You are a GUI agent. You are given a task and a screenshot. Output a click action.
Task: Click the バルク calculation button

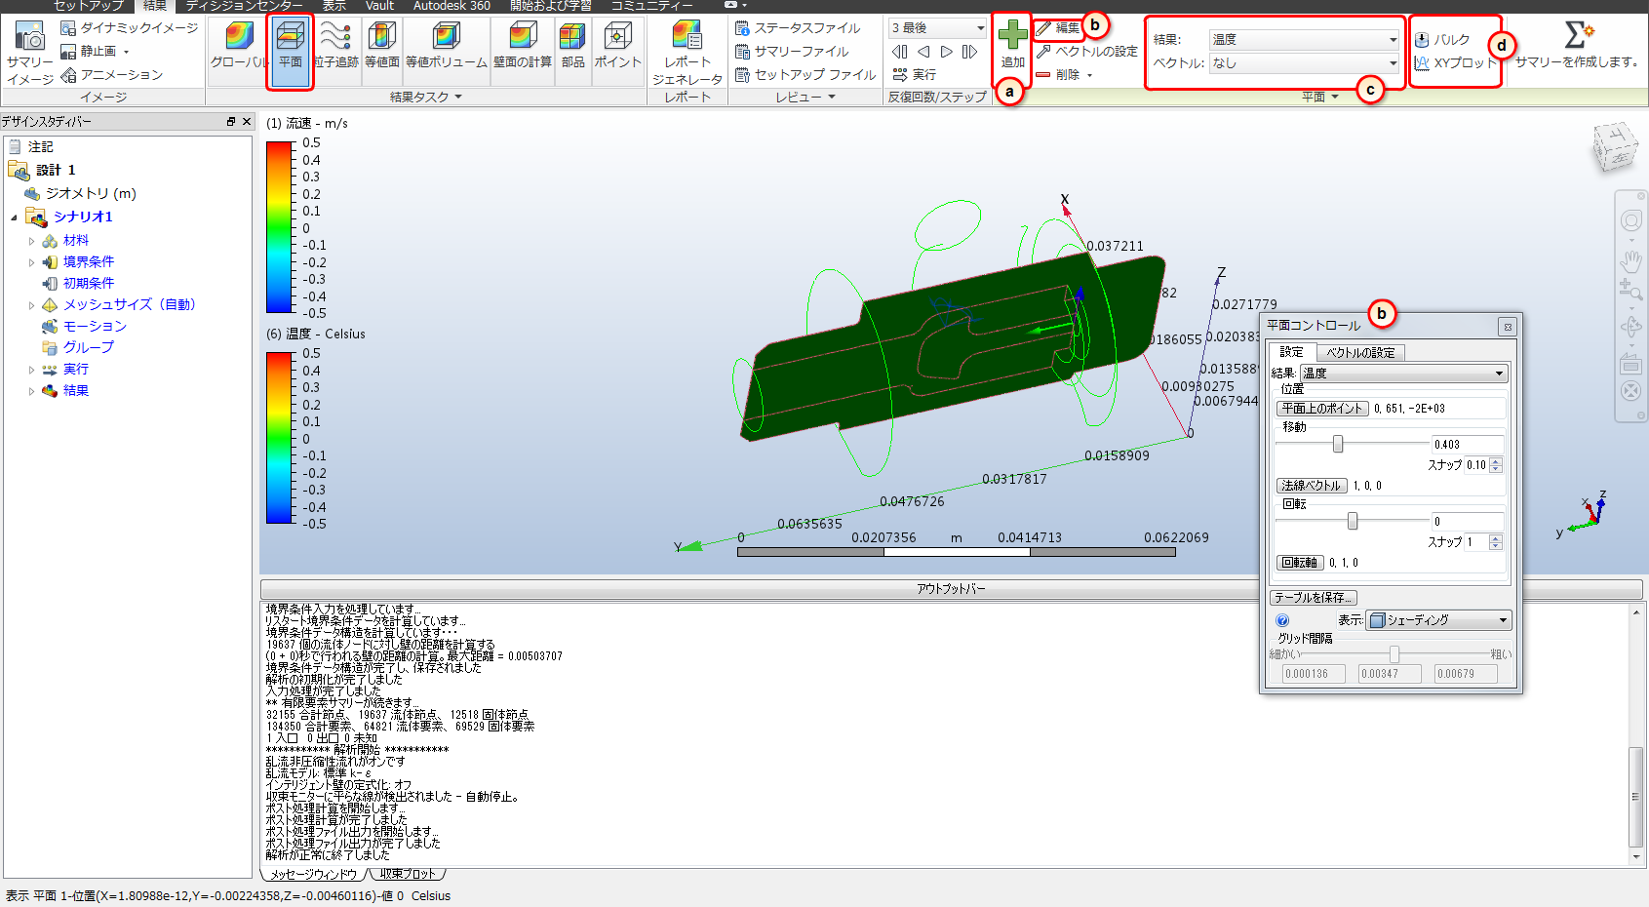tap(1442, 40)
